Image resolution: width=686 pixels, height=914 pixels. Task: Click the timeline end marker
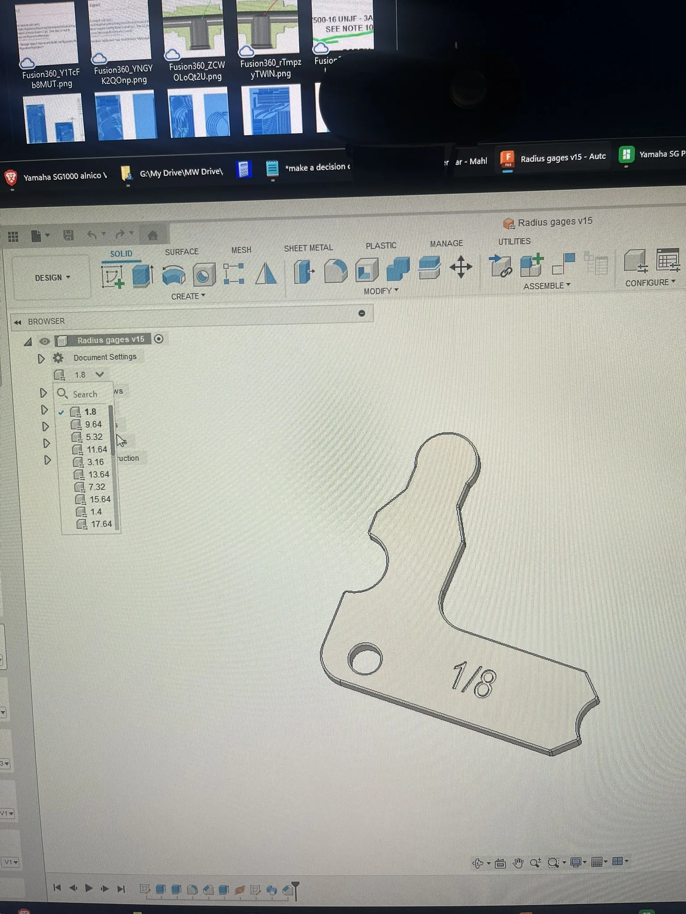295,890
